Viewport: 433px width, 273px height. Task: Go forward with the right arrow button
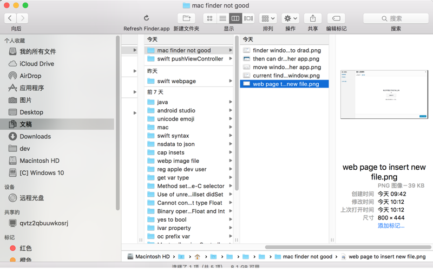click(22, 18)
